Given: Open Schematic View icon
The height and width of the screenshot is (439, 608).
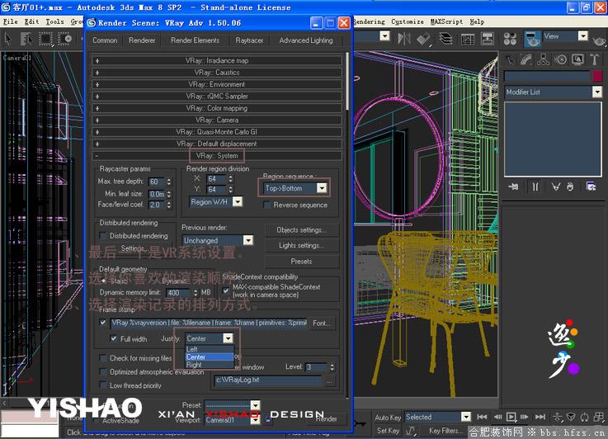Looking at the screenshot, I should click(487, 39).
